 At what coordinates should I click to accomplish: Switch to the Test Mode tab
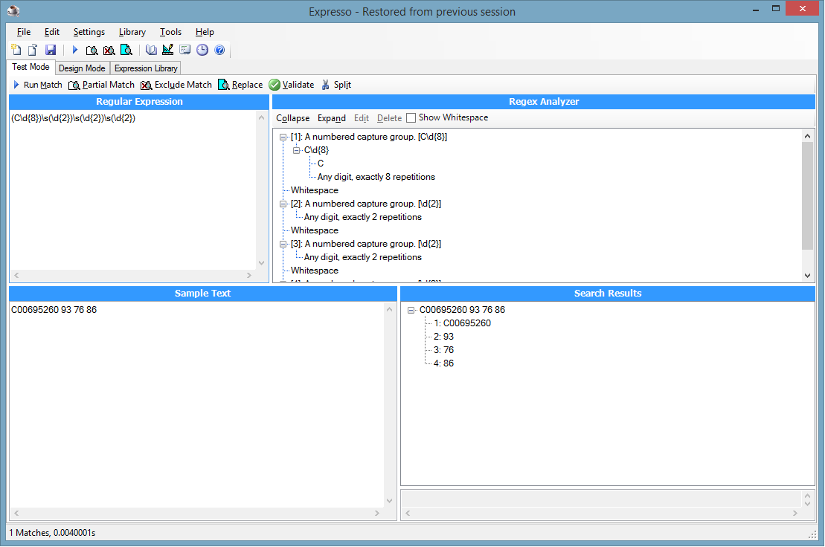pyautogui.click(x=31, y=67)
